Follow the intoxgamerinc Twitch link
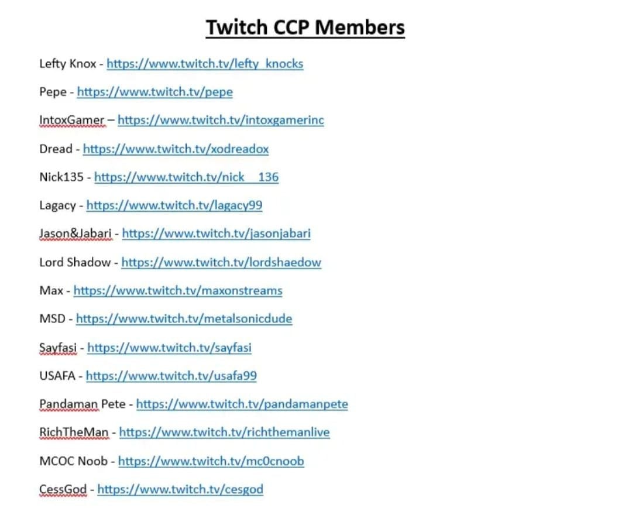Image resolution: width=632 pixels, height=508 pixels. tap(221, 120)
